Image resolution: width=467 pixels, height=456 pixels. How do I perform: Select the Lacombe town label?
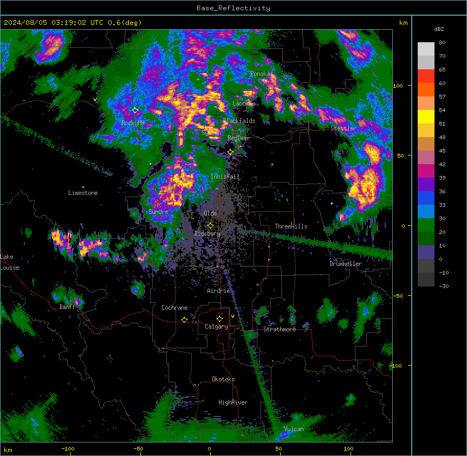(244, 103)
